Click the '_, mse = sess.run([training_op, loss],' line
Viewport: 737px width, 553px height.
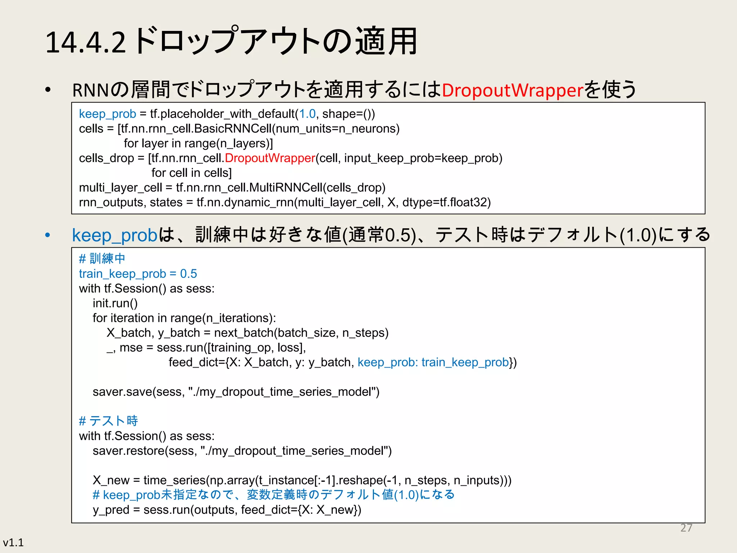(x=206, y=348)
